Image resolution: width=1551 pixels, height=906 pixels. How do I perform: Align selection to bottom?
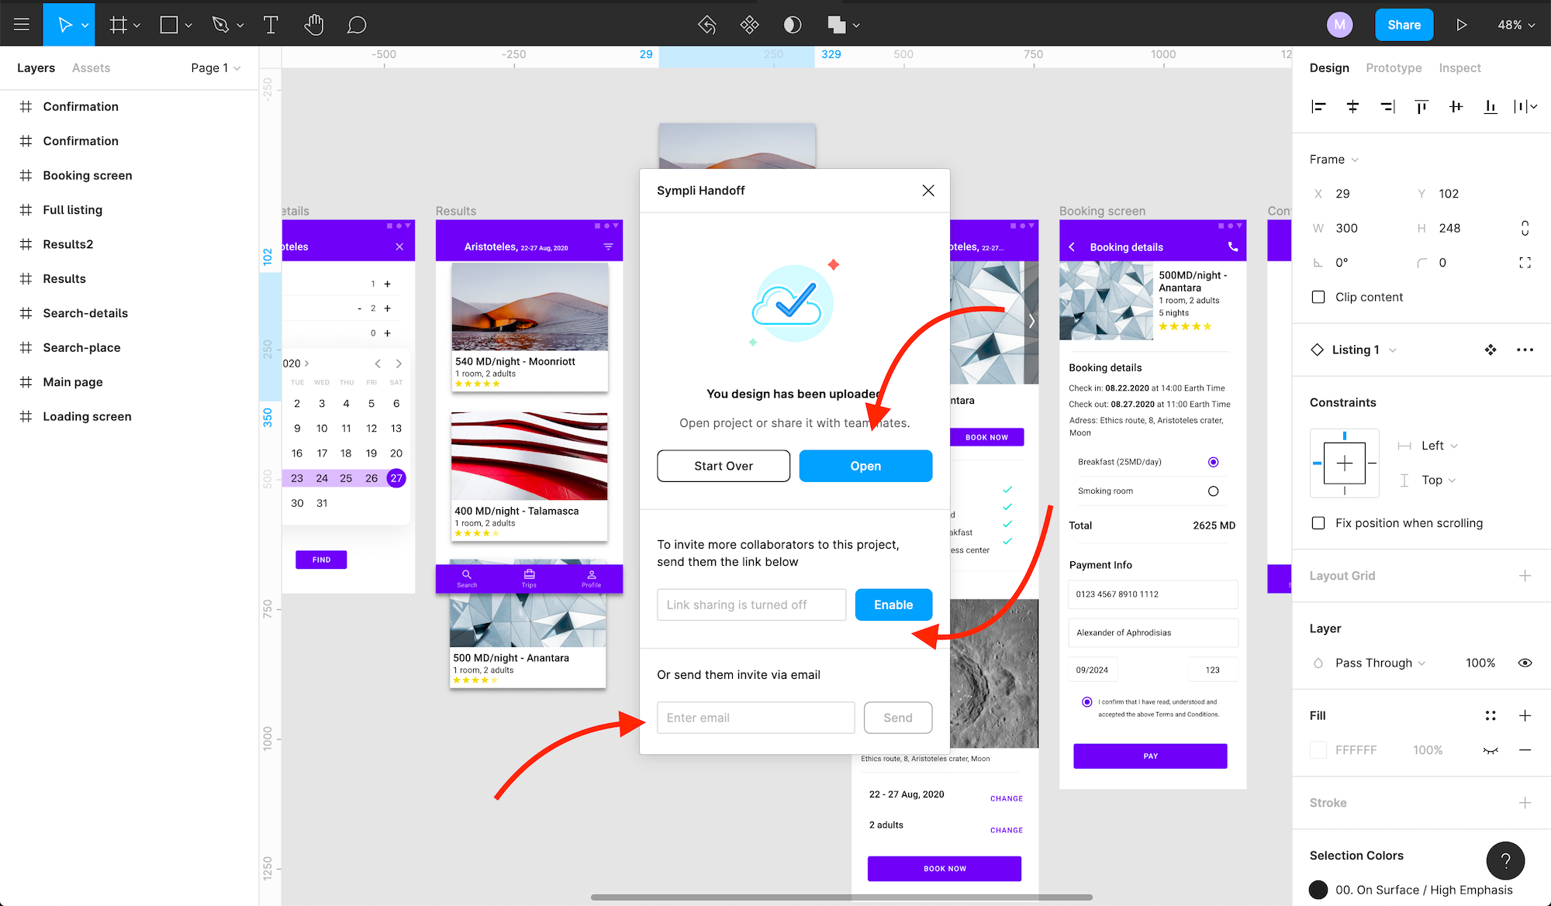click(x=1491, y=107)
